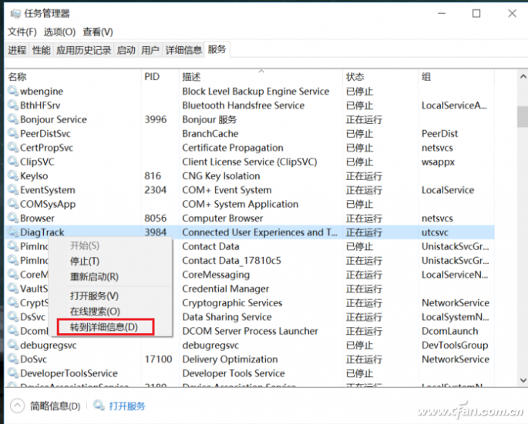This screenshot has width=528, height=424.
Task: Switch to the 性能 tab
Action: click(41, 50)
